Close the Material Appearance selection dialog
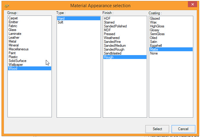Viewport: 201px width, 137px height. [x=192, y=4]
